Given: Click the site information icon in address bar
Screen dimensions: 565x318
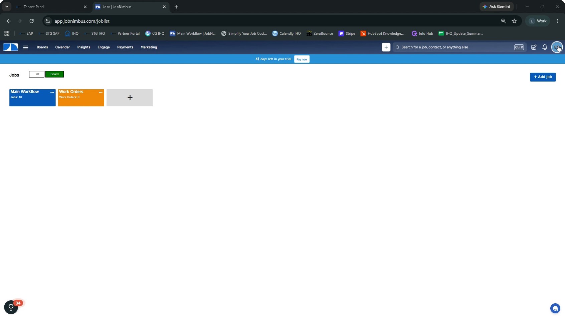Looking at the screenshot, I should tap(48, 21).
